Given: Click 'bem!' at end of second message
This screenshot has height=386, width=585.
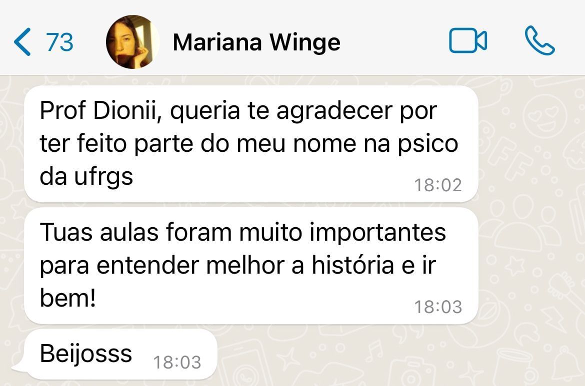Looking at the screenshot, I should click(68, 298).
